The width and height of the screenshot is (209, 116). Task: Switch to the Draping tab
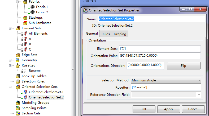pyautogui.click(x=120, y=34)
